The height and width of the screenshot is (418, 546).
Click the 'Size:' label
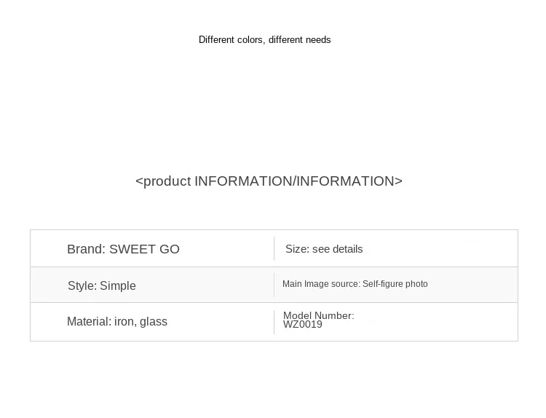coord(297,249)
